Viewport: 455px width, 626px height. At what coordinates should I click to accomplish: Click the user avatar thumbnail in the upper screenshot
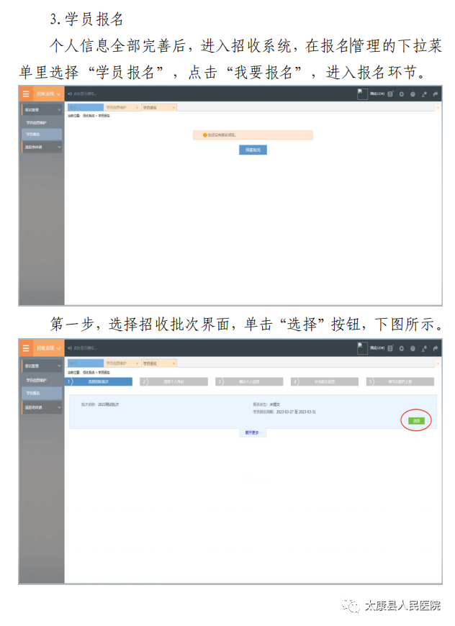tap(362, 94)
